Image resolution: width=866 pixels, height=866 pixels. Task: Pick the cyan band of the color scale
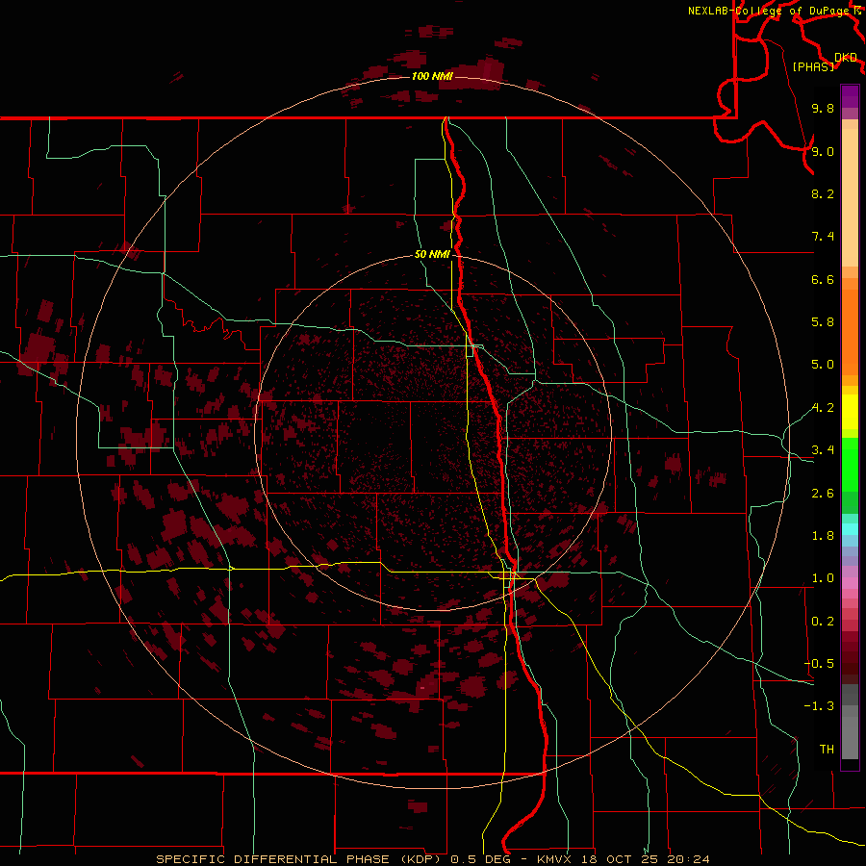pos(850,529)
